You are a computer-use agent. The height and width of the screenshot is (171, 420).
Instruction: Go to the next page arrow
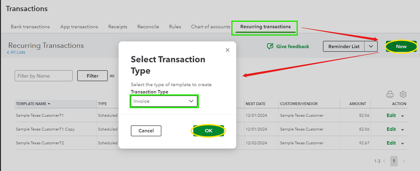[404, 161]
